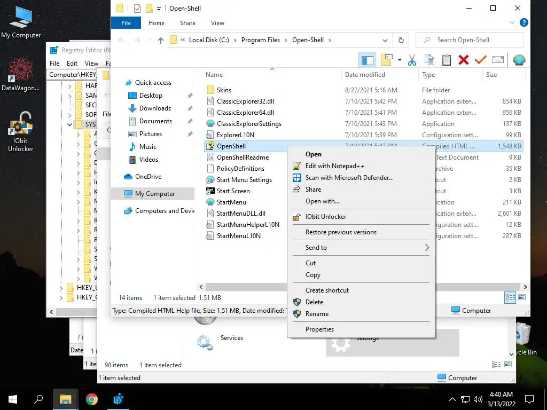The height and width of the screenshot is (410, 547).
Task: Click the refresh button beside address bar
Action: (x=401, y=40)
